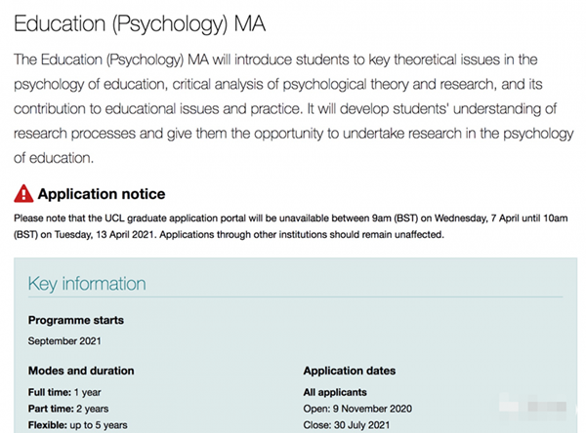Click the Application dates heading
This screenshot has width=586, height=433.
pos(350,371)
